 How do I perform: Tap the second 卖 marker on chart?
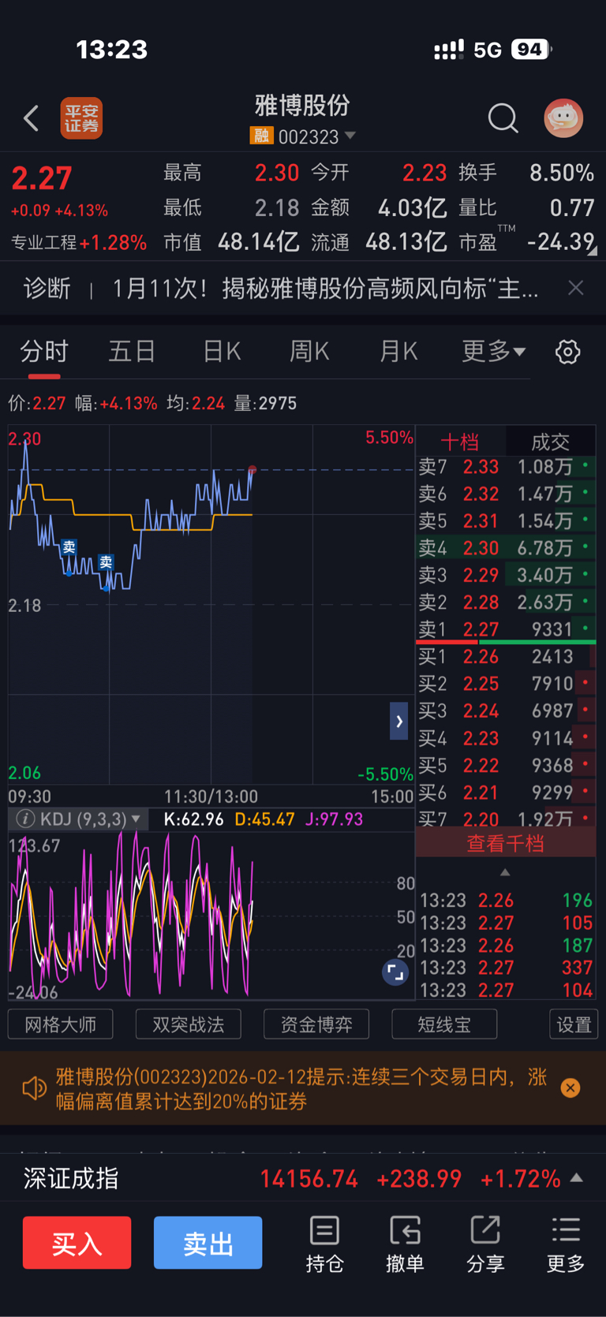point(107,562)
